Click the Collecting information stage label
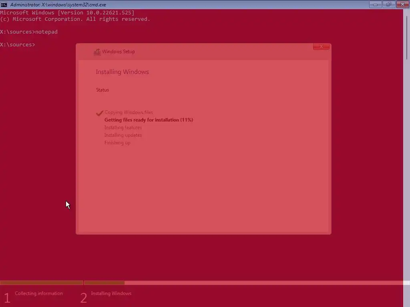The width and height of the screenshot is (410, 307). pyautogui.click(x=39, y=293)
